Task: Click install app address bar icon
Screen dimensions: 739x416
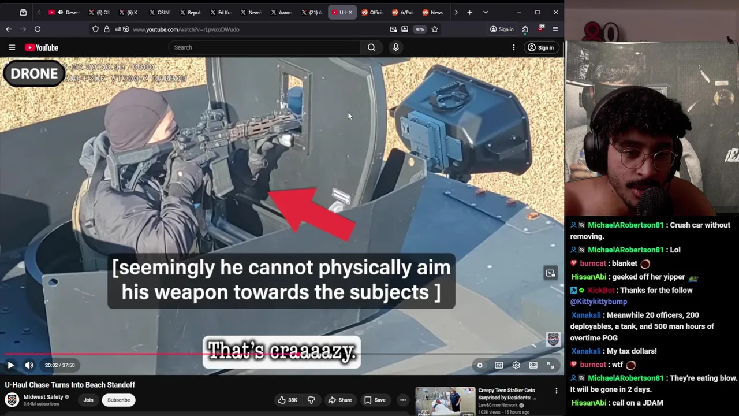Action: pos(405,29)
